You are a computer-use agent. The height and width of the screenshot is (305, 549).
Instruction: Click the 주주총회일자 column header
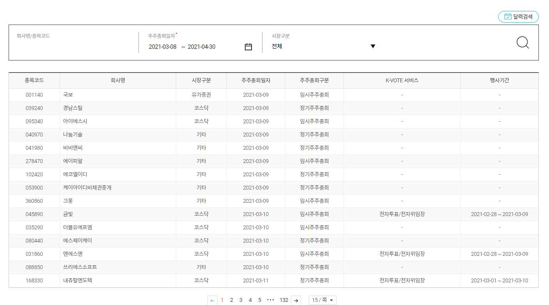click(256, 80)
